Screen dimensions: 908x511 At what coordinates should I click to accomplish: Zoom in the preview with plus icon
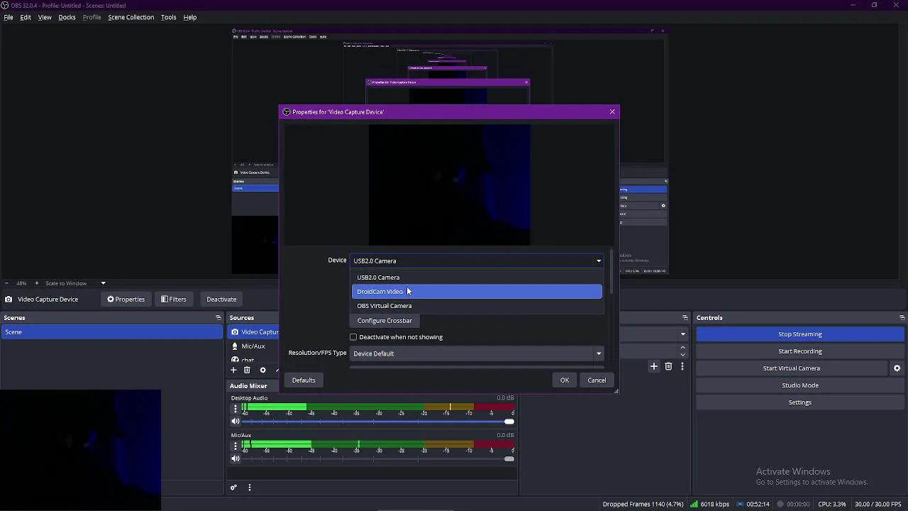tap(37, 283)
